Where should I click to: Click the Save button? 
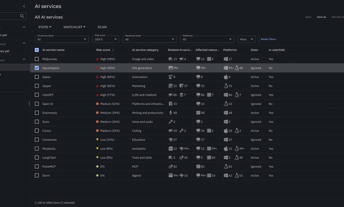(x=308, y=17)
